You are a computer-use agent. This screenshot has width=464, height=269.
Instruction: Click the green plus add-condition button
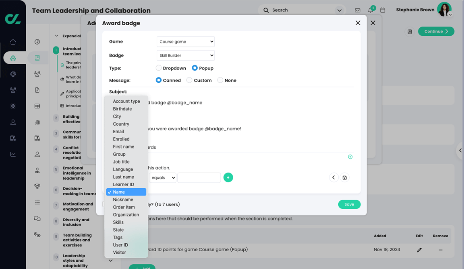click(x=228, y=177)
